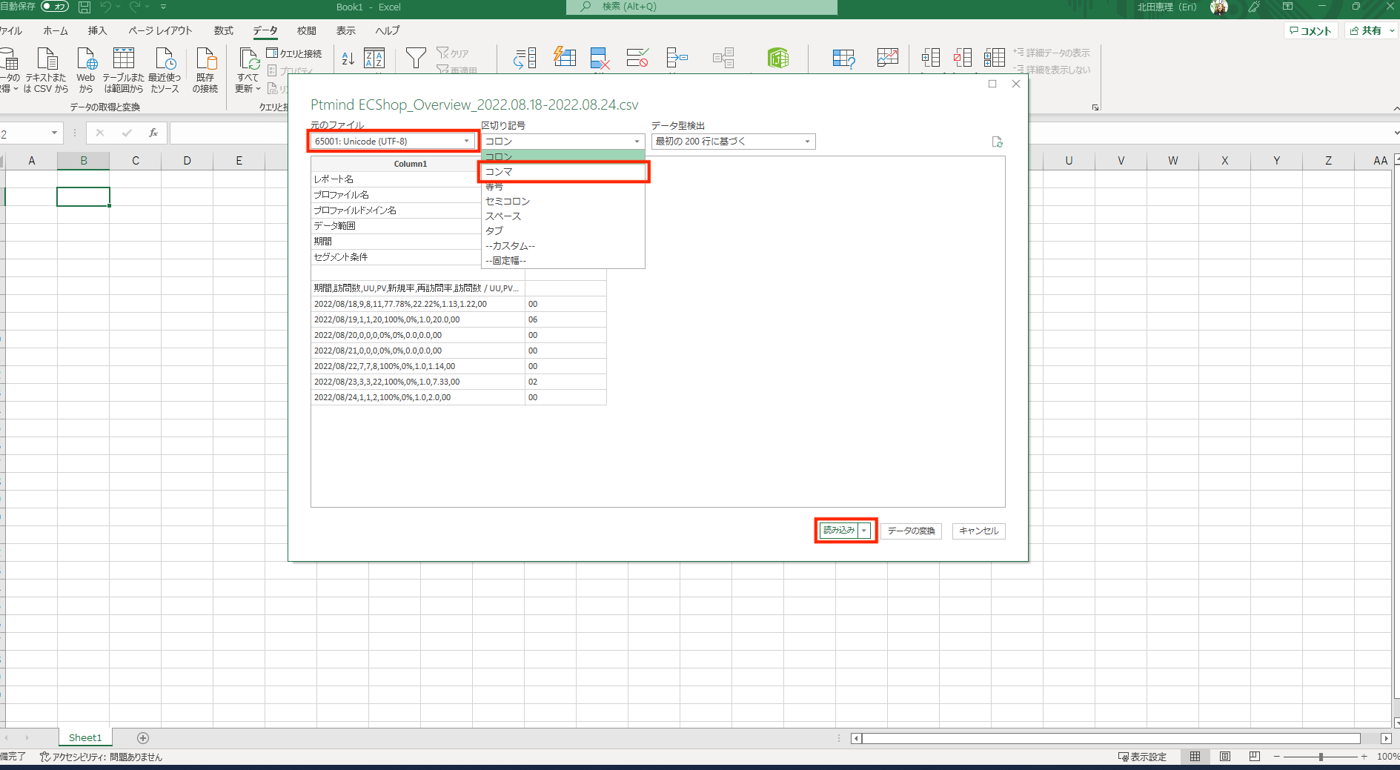This screenshot has width=1400, height=770.
Task: Toggle the AutoSave switch
Action: tap(55, 7)
